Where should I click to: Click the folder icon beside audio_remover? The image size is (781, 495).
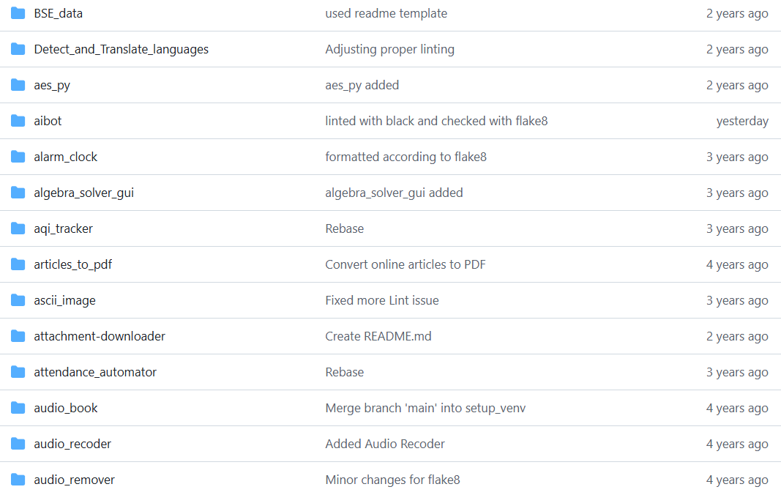pyautogui.click(x=18, y=480)
